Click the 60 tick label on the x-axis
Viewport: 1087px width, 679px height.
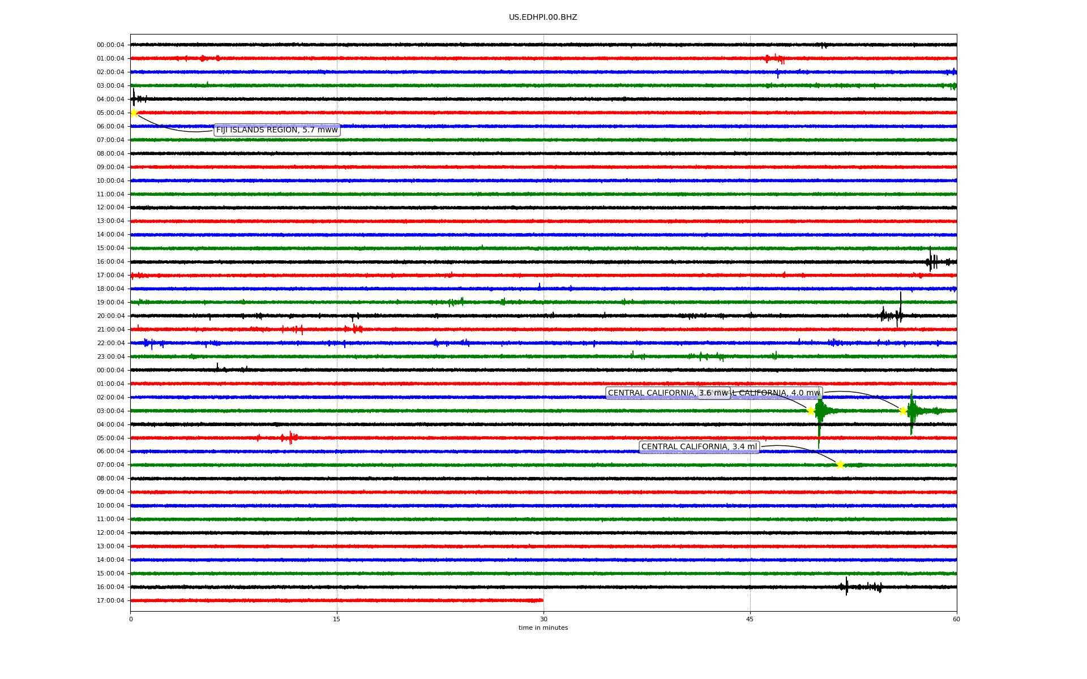pos(956,619)
